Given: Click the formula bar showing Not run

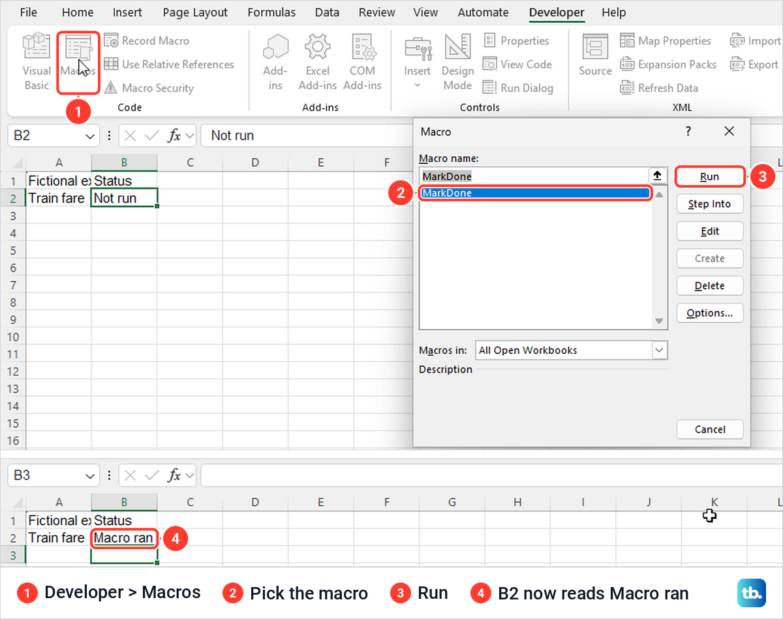Looking at the screenshot, I should tap(307, 136).
